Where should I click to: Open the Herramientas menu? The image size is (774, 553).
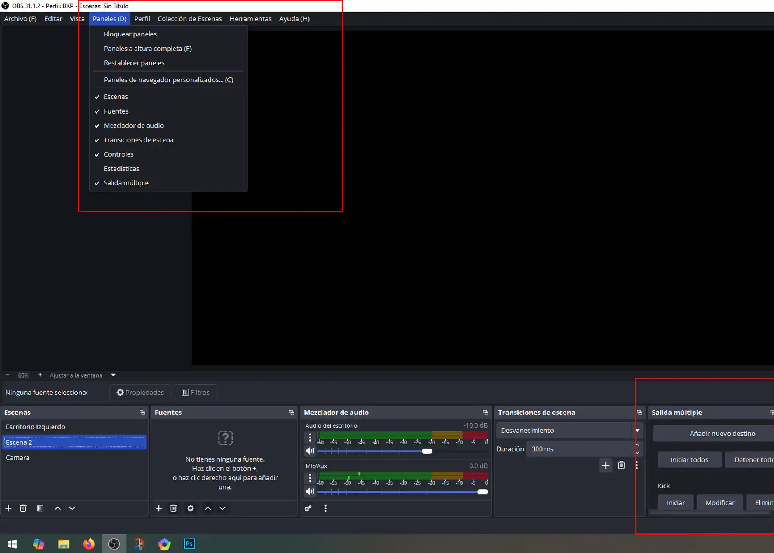pos(250,18)
